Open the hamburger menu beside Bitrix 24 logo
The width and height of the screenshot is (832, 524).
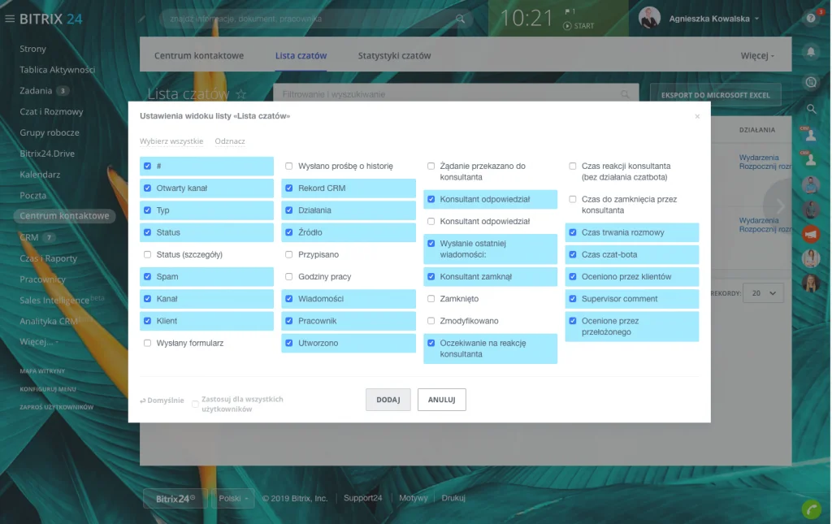click(10, 19)
